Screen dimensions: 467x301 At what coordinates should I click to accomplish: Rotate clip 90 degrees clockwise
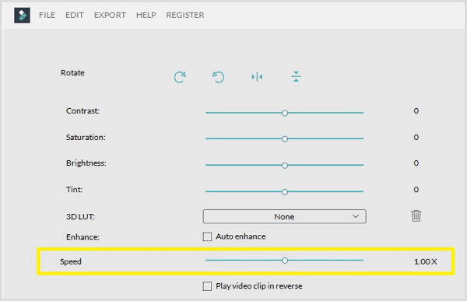click(x=180, y=77)
